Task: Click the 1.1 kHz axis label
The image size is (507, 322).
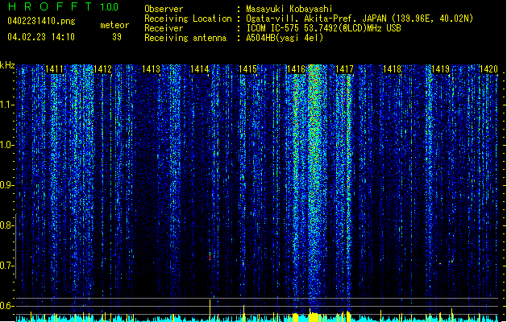Action: click(x=6, y=105)
